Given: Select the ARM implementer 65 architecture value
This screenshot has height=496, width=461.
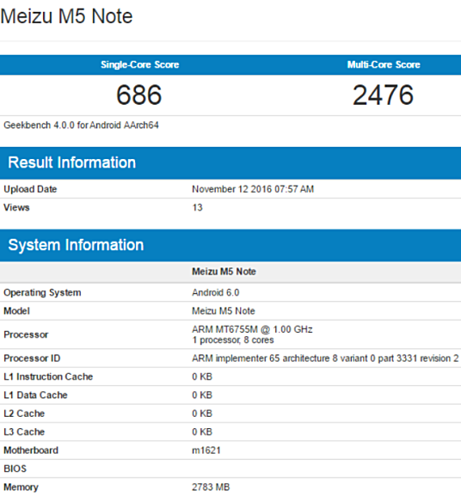Looking at the screenshot, I should click(325, 358).
